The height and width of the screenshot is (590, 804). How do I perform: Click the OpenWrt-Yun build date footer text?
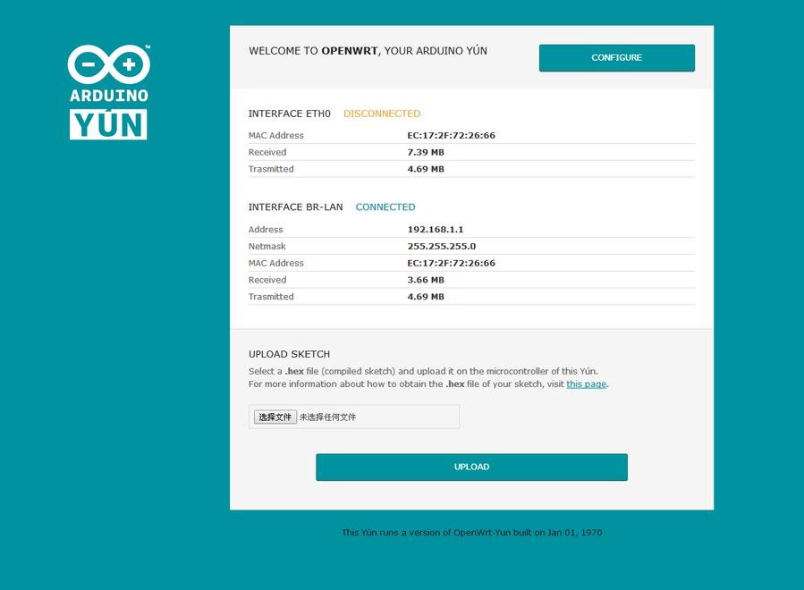[x=471, y=533]
